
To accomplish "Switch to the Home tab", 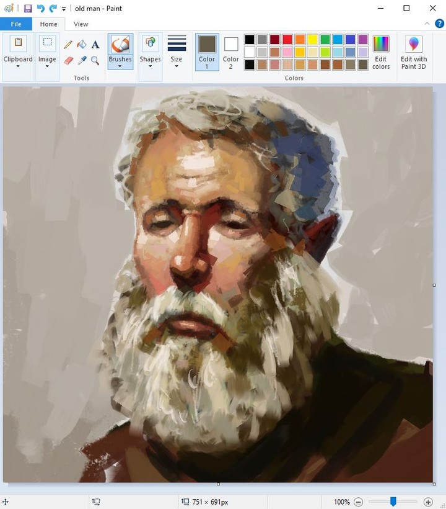I will pos(48,24).
